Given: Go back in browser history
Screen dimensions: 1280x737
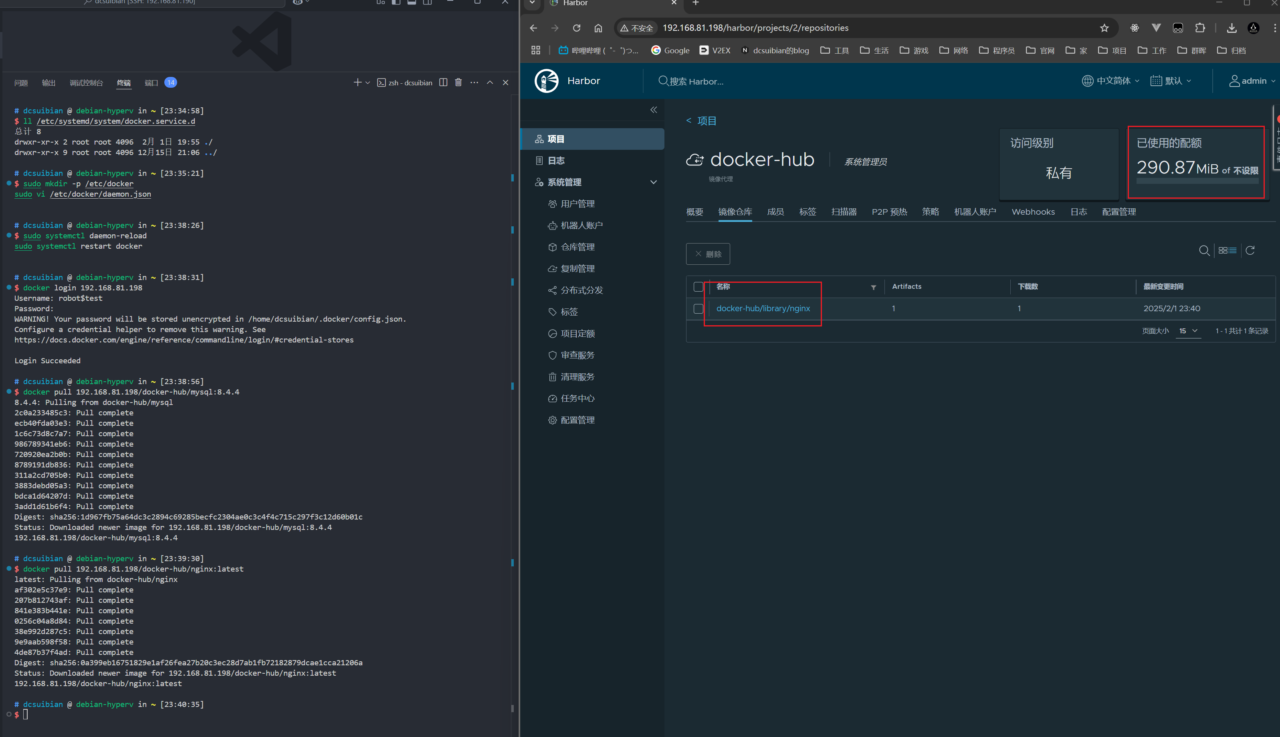Looking at the screenshot, I should [x=533, y=28].
